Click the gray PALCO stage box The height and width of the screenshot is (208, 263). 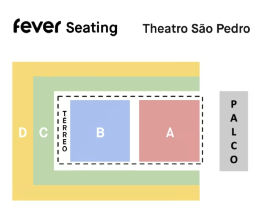(x=233, y=131)
